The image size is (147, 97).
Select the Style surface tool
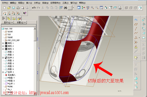pyautogui.click(x=144, y=38)
